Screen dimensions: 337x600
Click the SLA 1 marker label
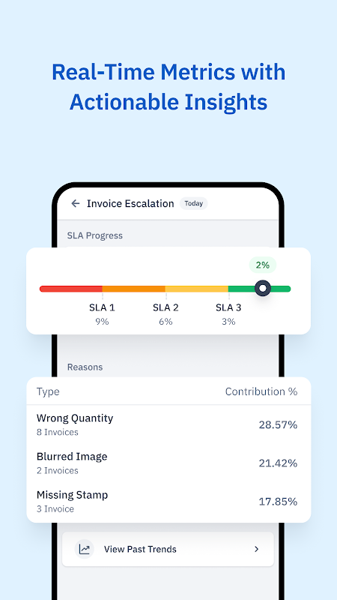coord(102,307)
